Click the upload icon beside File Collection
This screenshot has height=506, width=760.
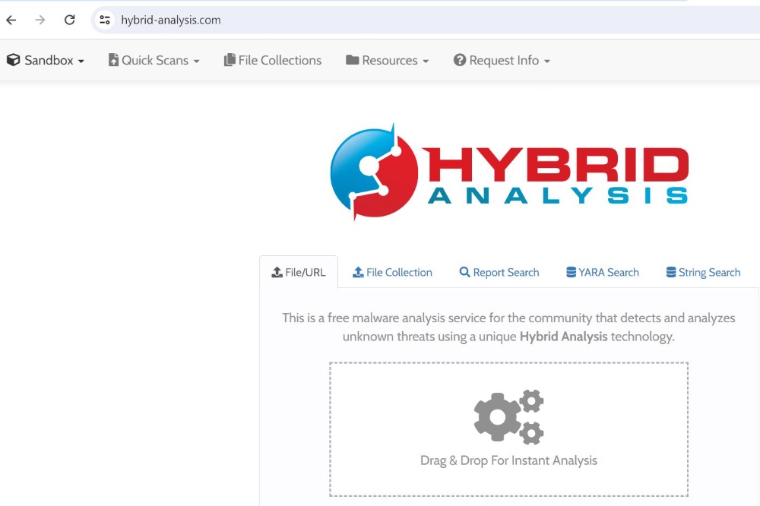point(358,273)
